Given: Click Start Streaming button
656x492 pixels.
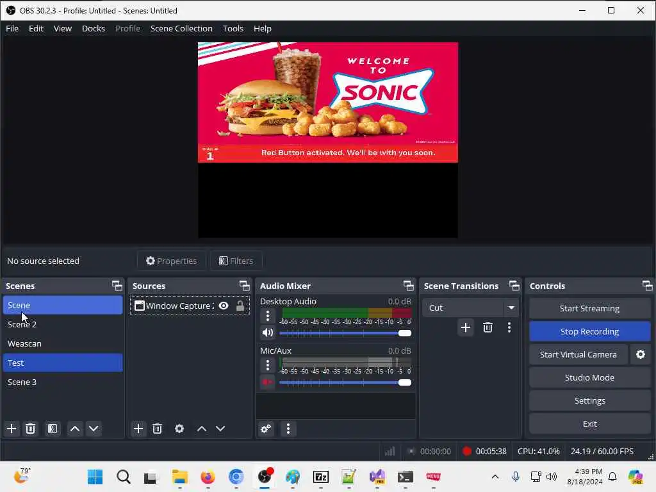Looking at the screenshot, I should (x=589, y=308).
